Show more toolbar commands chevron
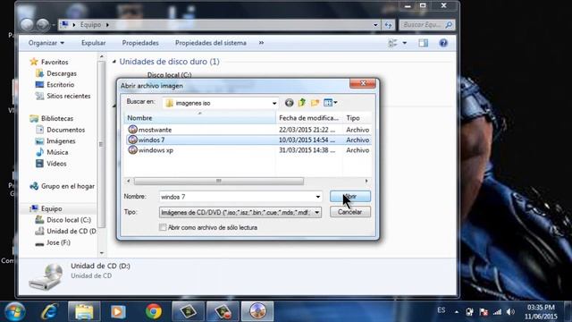 (x=261, y=43)
